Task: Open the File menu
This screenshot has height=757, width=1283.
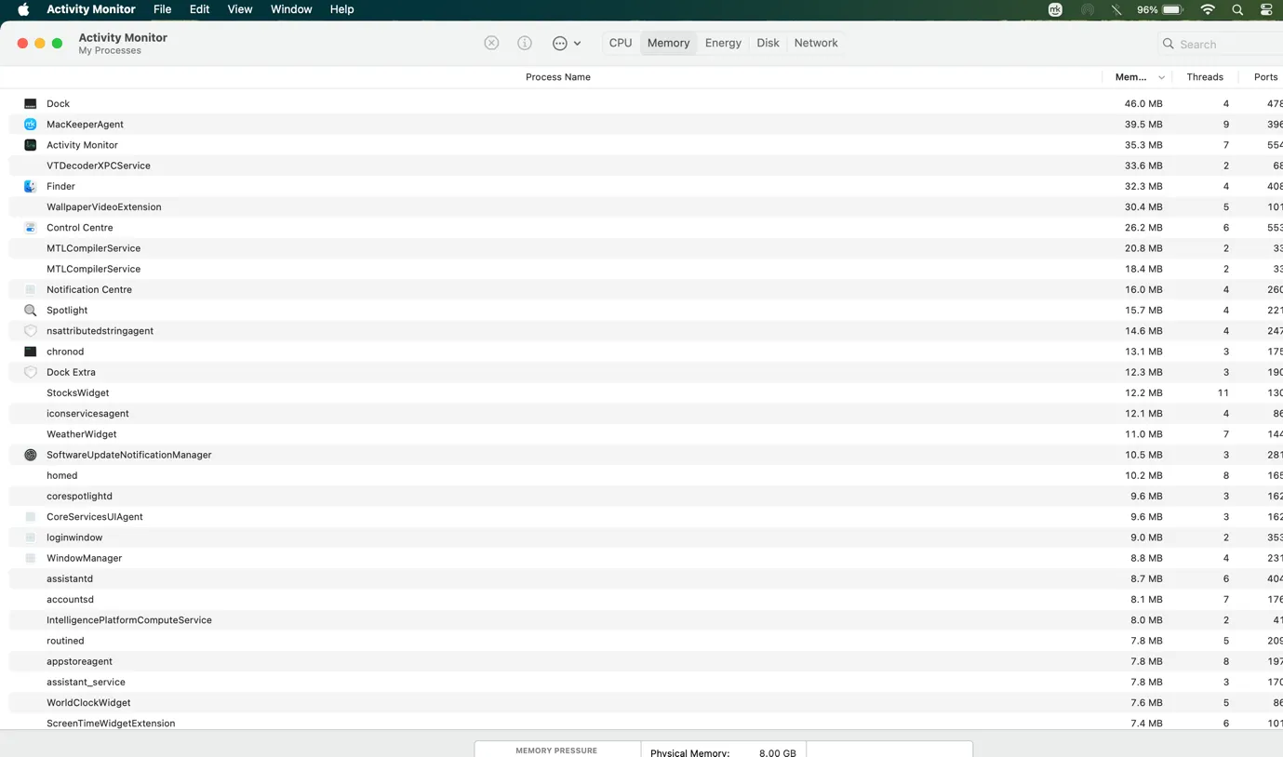Action: [x=162, y=9]
